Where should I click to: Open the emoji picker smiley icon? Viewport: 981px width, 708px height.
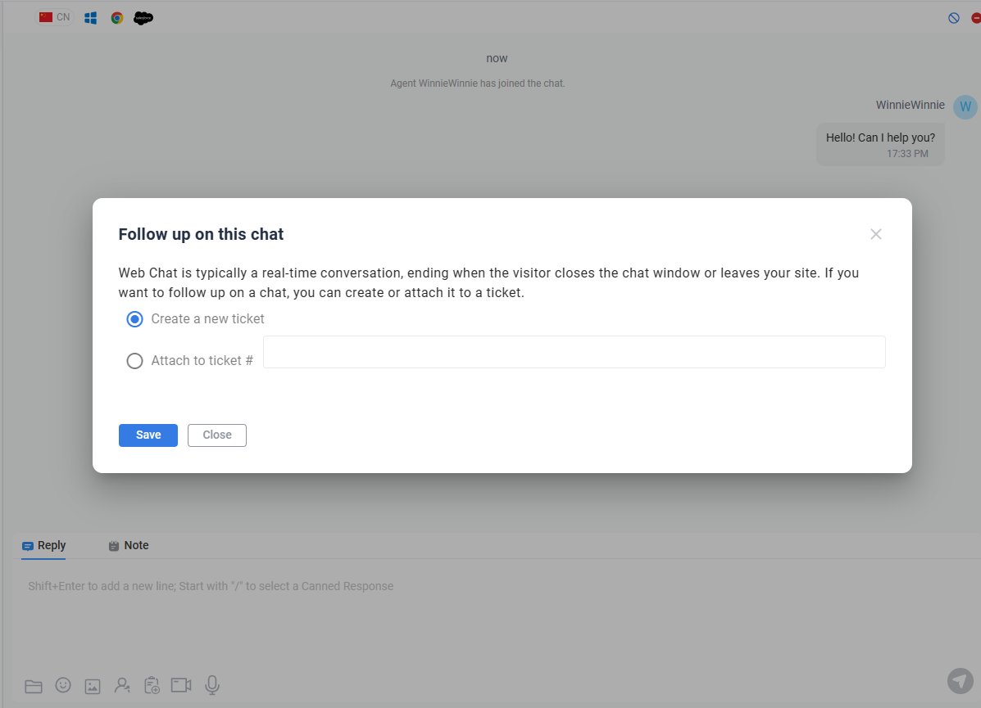63,685
